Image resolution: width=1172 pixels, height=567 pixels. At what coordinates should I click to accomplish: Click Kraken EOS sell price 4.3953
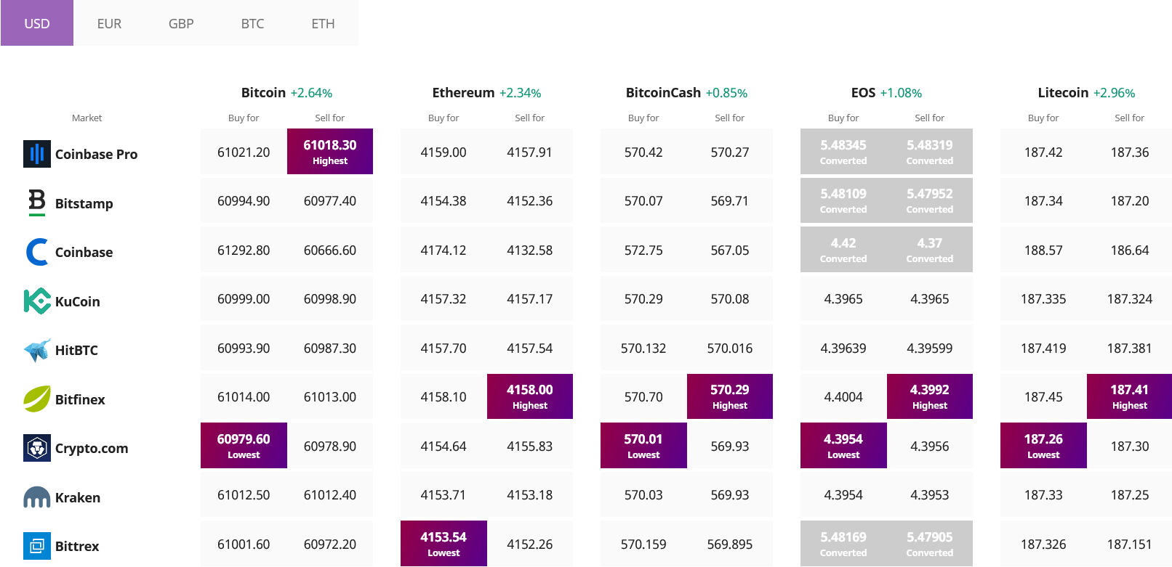(930, 494)
